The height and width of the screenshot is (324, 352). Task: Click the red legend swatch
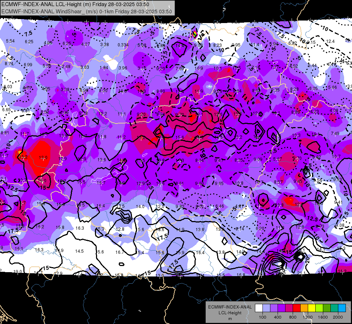pos(297,308)
